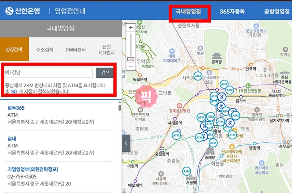Click the ATM marker near 충정로역 on 경의중앙선
This screenshot has width=292, height=193.
click(176, 135)
